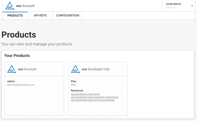Open the API KEYS tab
The width and height of the screenshot is (197, 121).
point(40,16)
